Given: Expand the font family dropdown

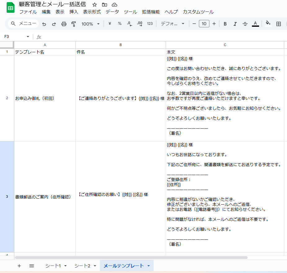Looking at the screenshot, I should click(x=173, y=24).
